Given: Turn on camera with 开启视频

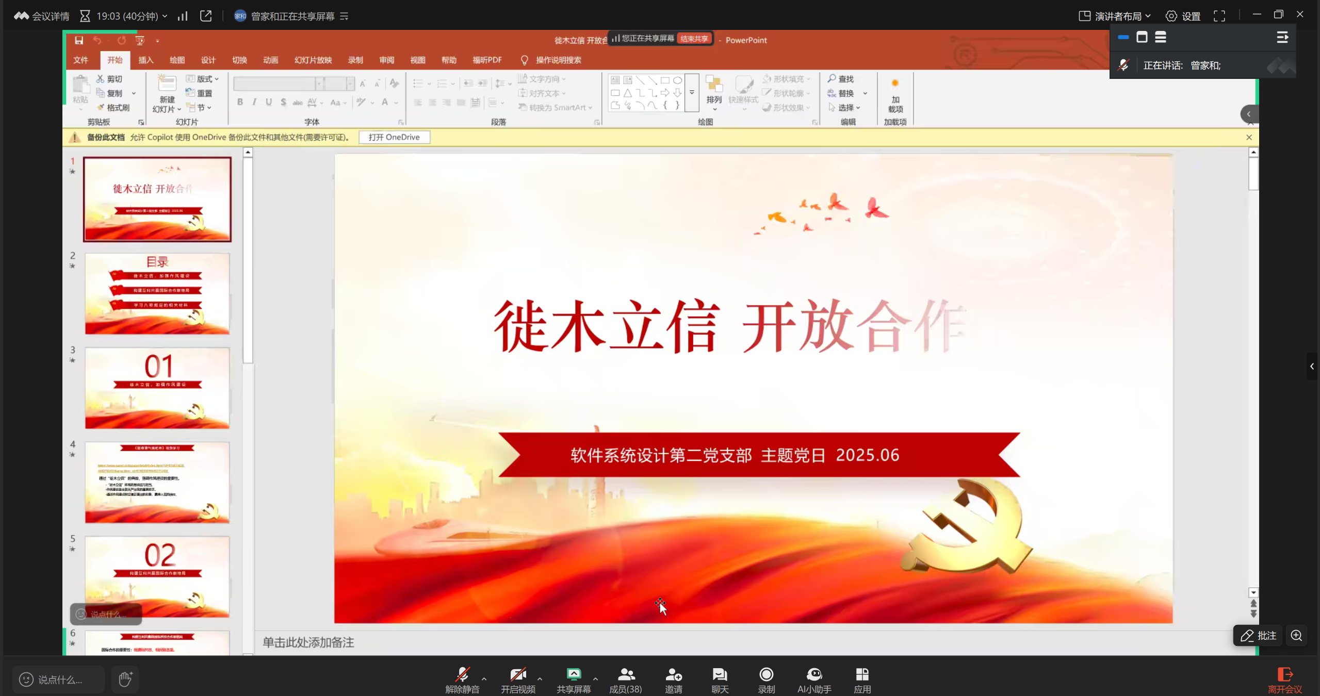Looking at the screenshot, I should pos(518,680).
